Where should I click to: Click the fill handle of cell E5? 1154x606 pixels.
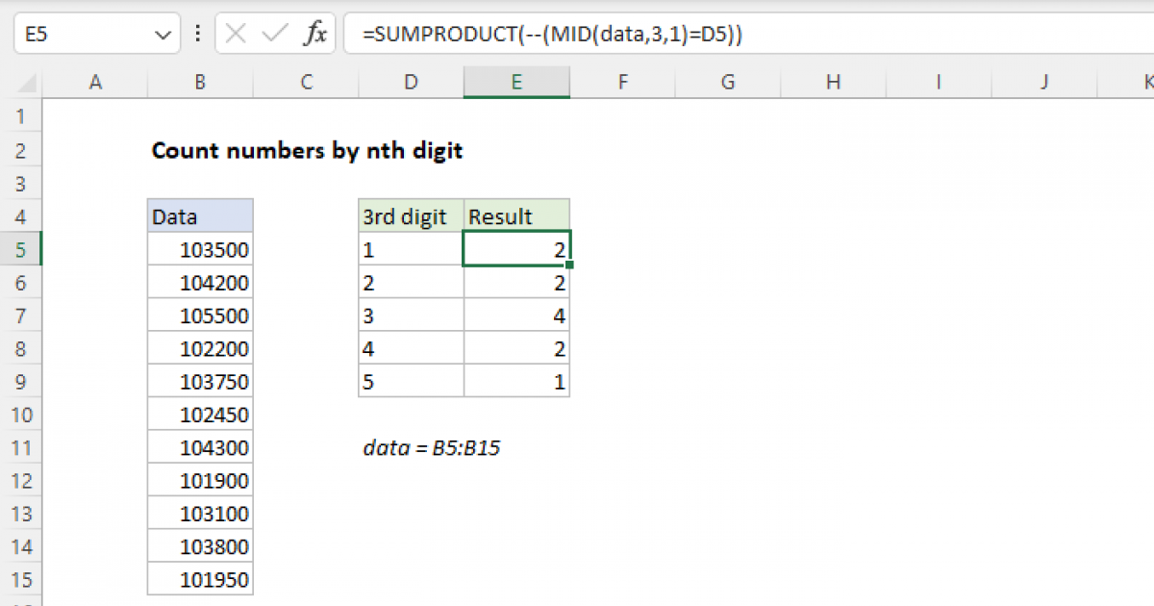569,265
